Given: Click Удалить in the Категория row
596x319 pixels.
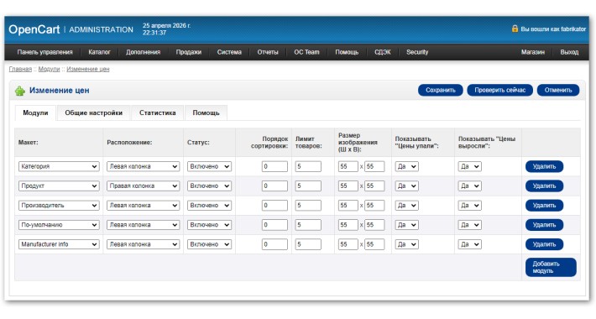Looking at the screenshot, I should click(544, 166).
